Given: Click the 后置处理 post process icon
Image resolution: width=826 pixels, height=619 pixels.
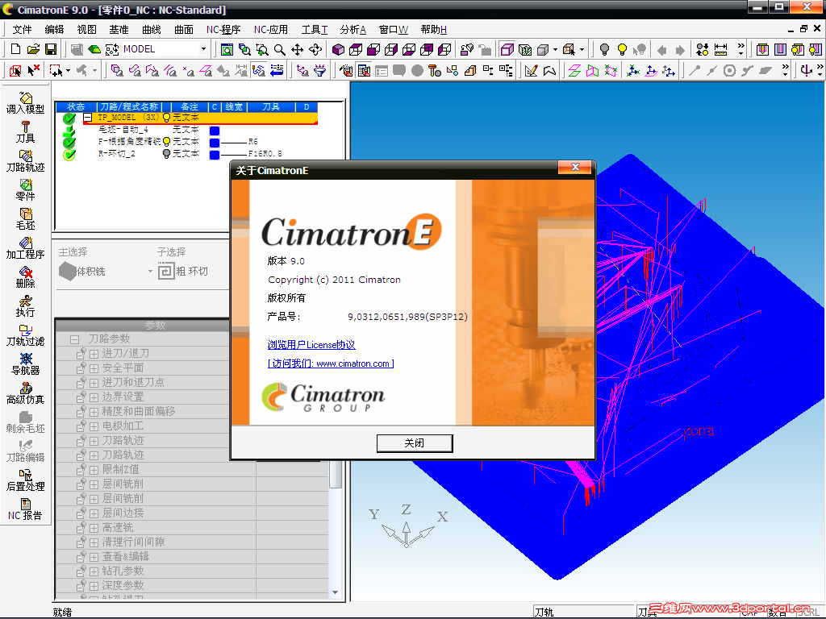Looking at the screenshot, I should (25, 480).
